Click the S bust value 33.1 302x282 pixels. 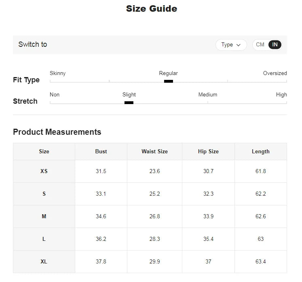point(101,194)
